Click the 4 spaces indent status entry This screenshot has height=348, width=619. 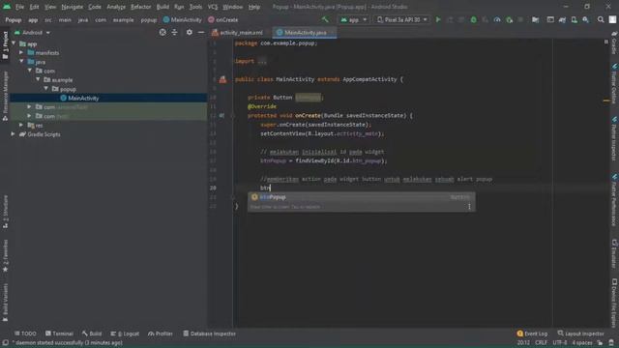coord(582,342)
